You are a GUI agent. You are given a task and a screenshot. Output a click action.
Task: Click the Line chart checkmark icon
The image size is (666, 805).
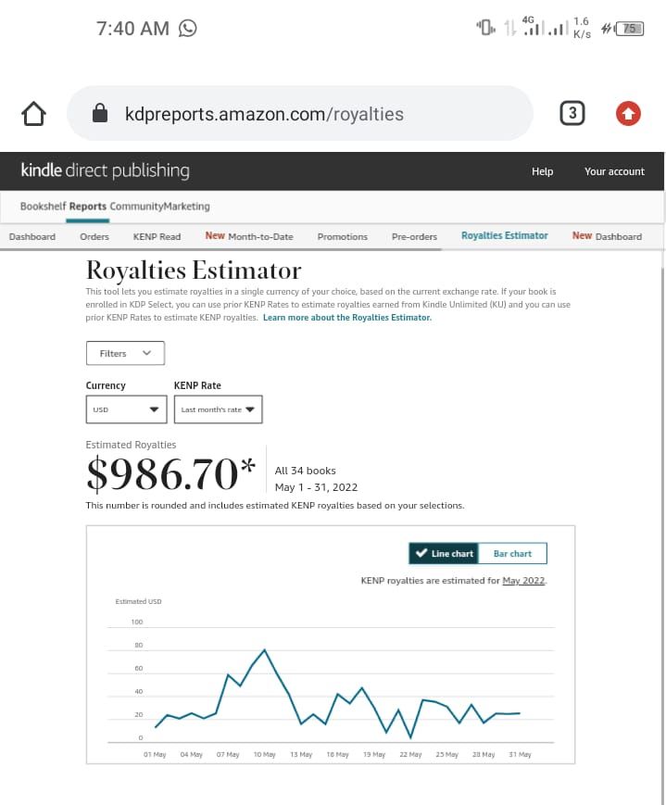[x=420, y=554]
